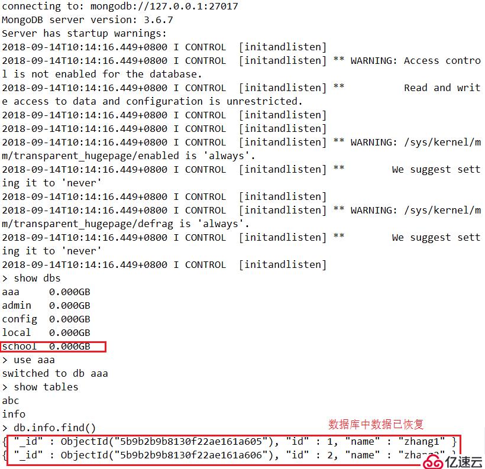Select the highlighted school database row

click(53, 347)
